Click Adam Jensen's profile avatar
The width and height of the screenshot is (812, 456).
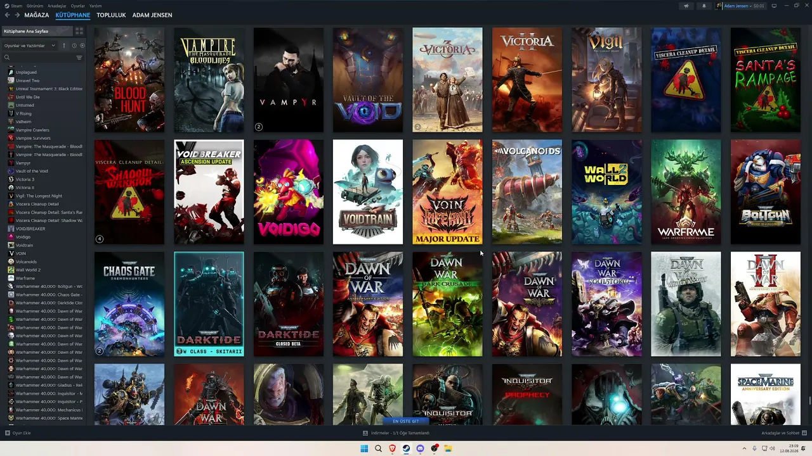pos(719,6)
